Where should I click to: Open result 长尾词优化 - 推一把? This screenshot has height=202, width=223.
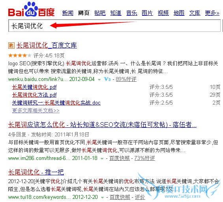click(x=36, y=172)
